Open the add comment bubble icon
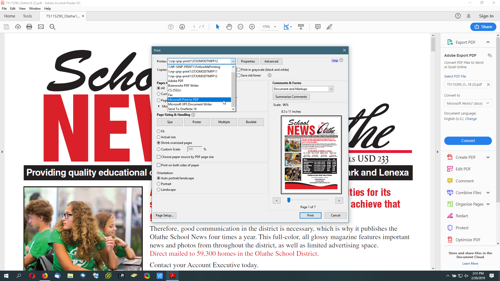This screenshot has width=500, height=281. tap(318, 27)
